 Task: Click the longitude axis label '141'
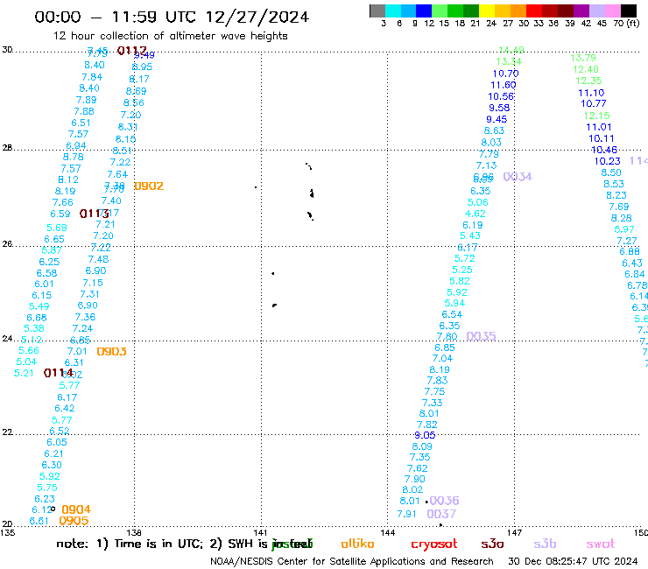260,532
